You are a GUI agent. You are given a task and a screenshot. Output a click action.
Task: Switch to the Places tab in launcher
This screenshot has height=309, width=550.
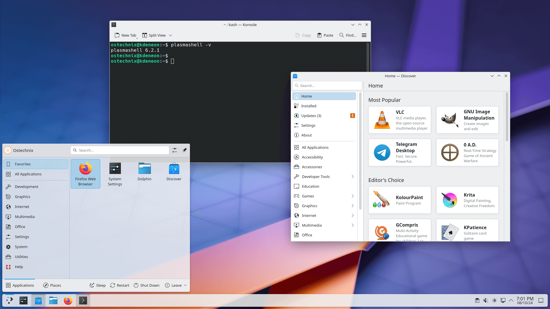[52, 285]
